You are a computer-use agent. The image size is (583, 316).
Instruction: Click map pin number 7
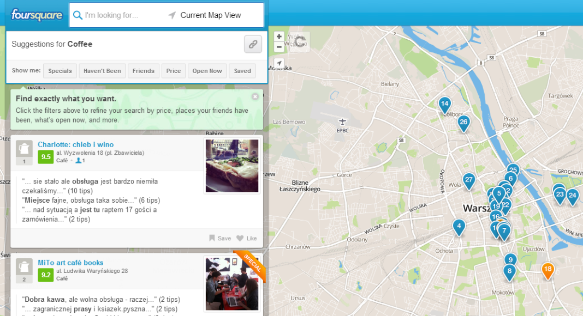(x=504, y=232)
